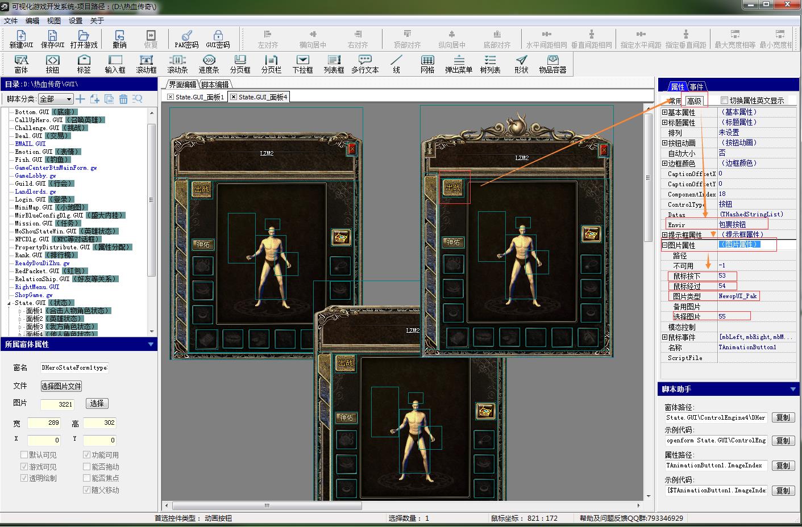The height and width of the screenshot is (527, 802).
Task: Select the 输入框 input control tool
Action: [x=115, y=64]
